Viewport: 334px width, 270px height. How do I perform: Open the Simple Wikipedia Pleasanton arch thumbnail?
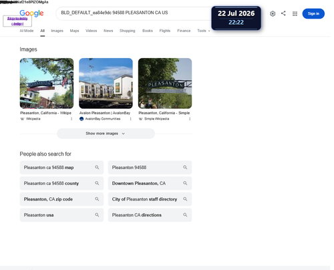(165, 84)
